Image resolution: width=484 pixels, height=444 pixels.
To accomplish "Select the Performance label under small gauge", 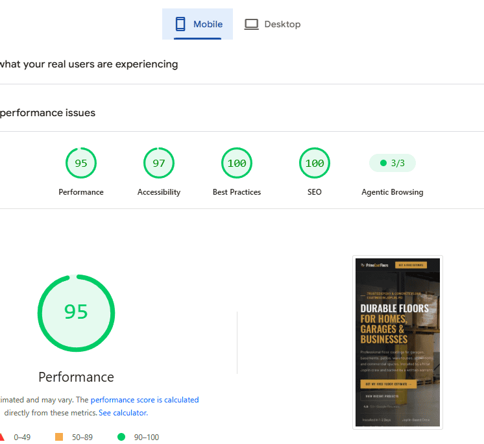I will point(81,192).
